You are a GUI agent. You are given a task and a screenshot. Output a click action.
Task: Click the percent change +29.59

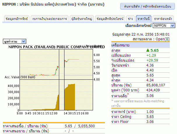pos(152,60)
